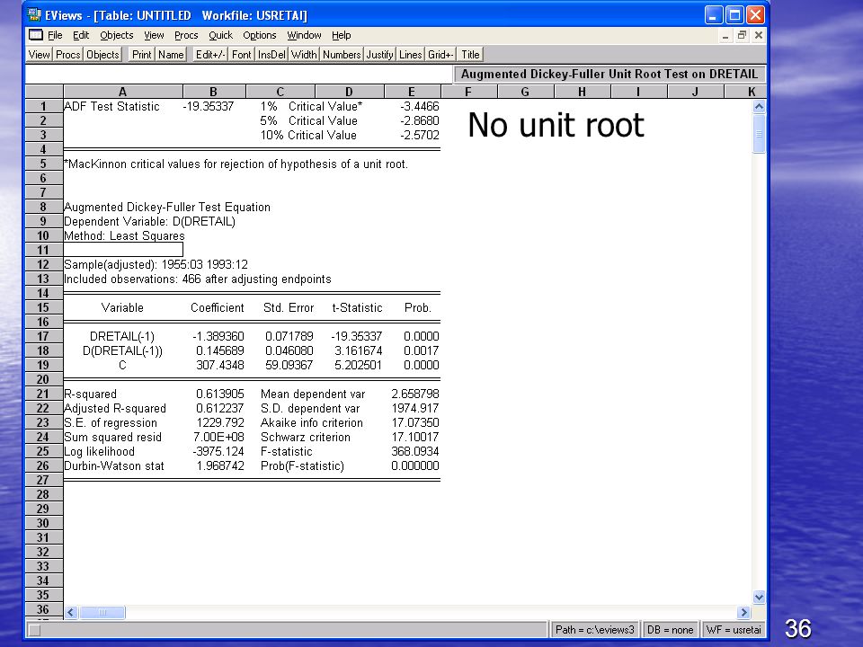Click the horizontal scrollbar right arrow
The height and width of the screenshot is (647, 863).
(x=744, y=612)
